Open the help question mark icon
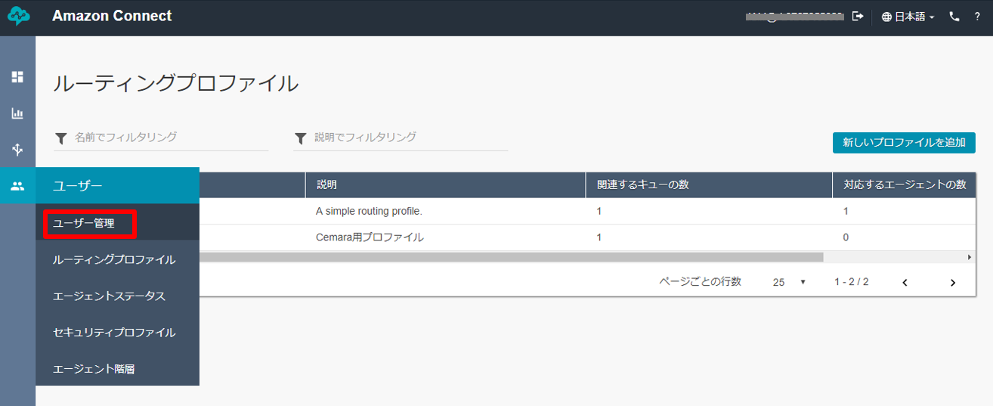 [x=977, y=16]
